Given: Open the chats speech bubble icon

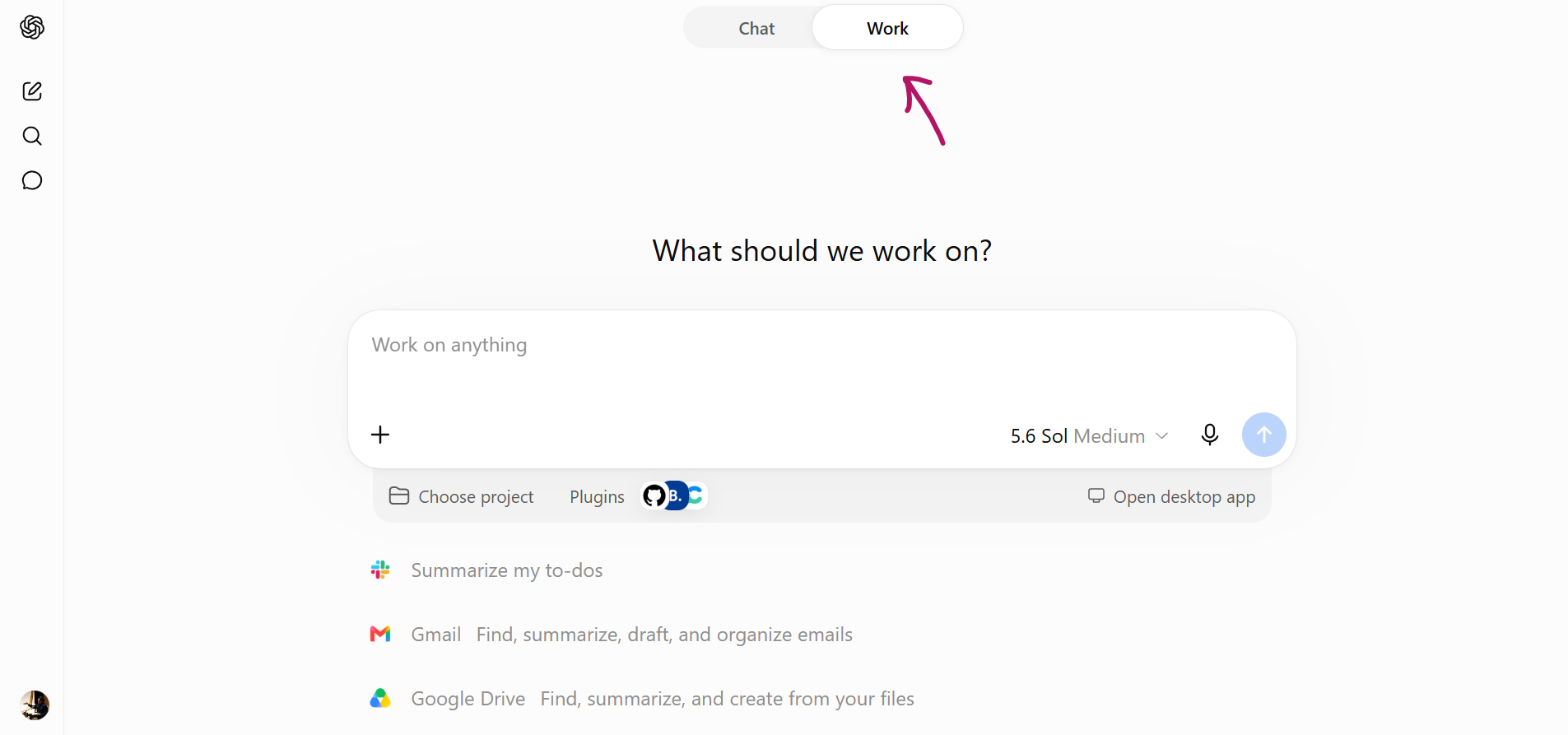Looking at the screenshot, I should (32, 180).
